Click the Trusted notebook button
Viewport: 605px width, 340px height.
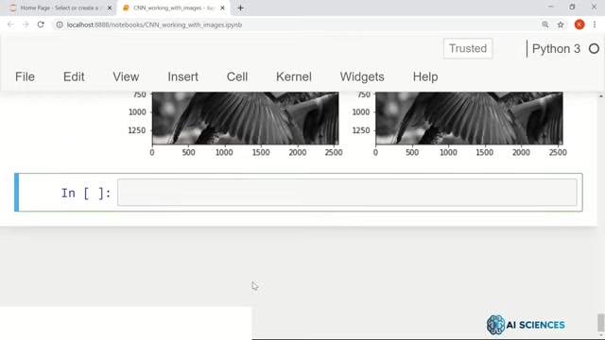468,48
